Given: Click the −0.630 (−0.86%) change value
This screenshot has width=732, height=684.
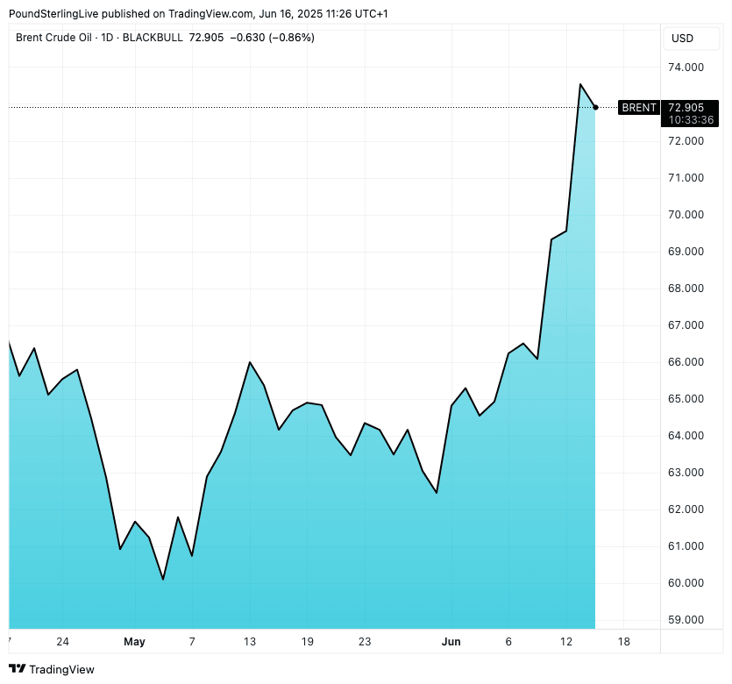Looking at the screenshot, I should point(272,38).
